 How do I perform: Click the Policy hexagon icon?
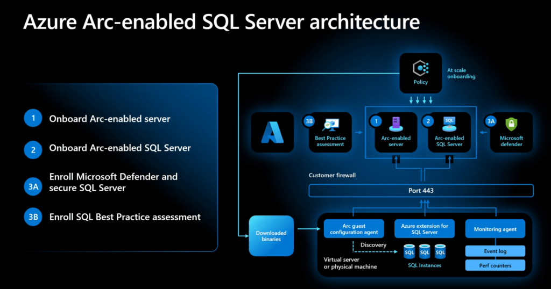pos(420,68)
